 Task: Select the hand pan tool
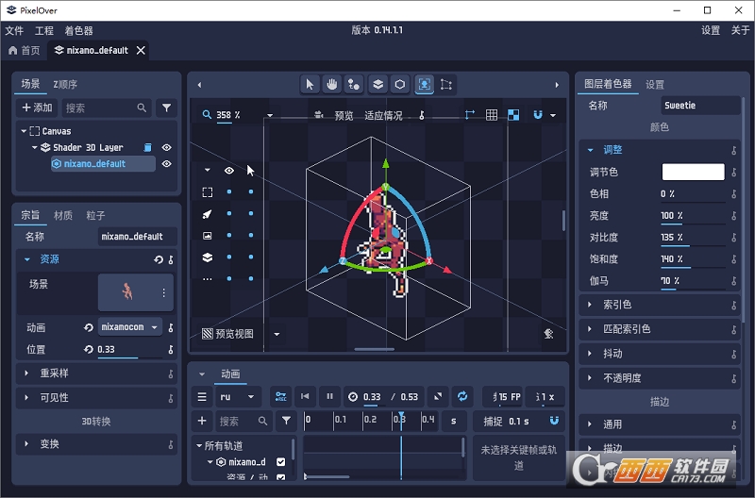pyautogui.click(x=332, y=85)
